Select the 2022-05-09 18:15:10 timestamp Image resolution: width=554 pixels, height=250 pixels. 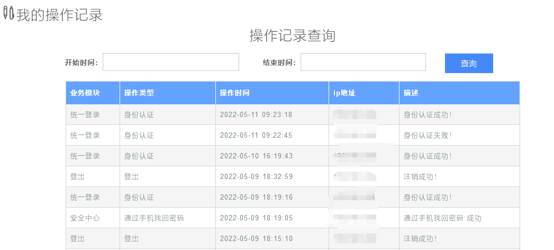point(256,239)
